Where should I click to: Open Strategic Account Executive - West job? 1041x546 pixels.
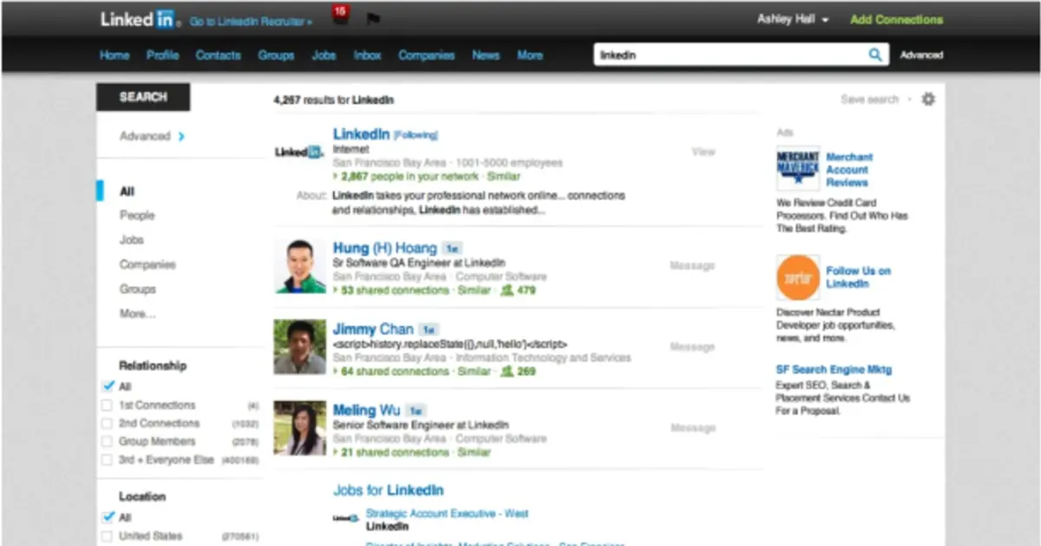447,513
